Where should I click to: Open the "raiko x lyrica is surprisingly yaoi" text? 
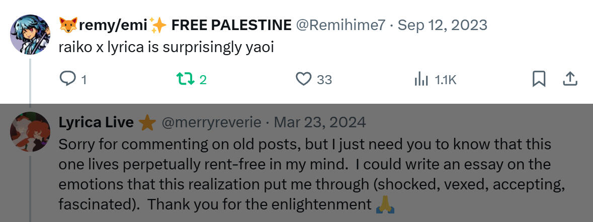(x=166, y=50)
